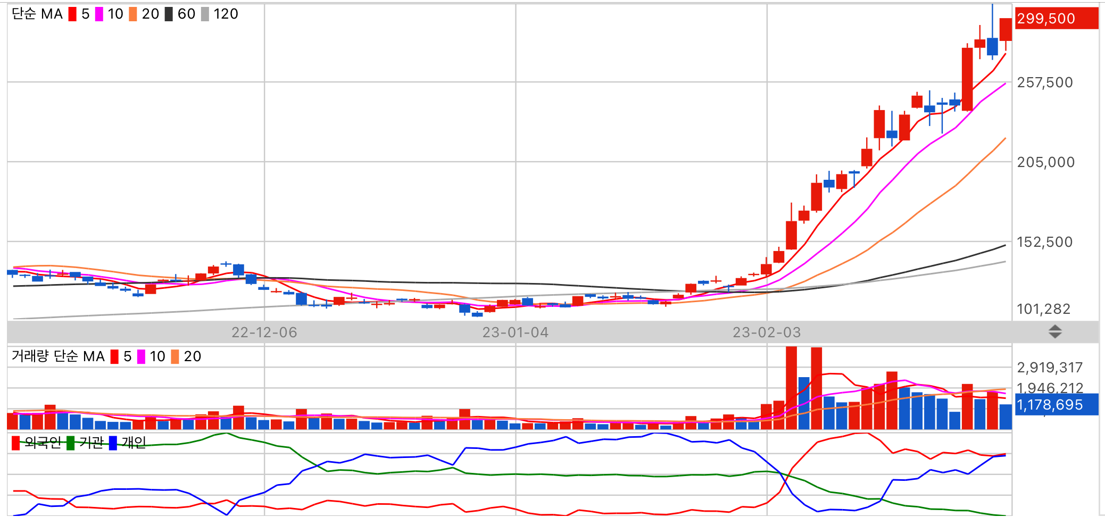Image resolution: width=1105 pixels, height=525 pixels.
Task: Click the last blue volume bar at right edge
Action: tap(1006, 417)
